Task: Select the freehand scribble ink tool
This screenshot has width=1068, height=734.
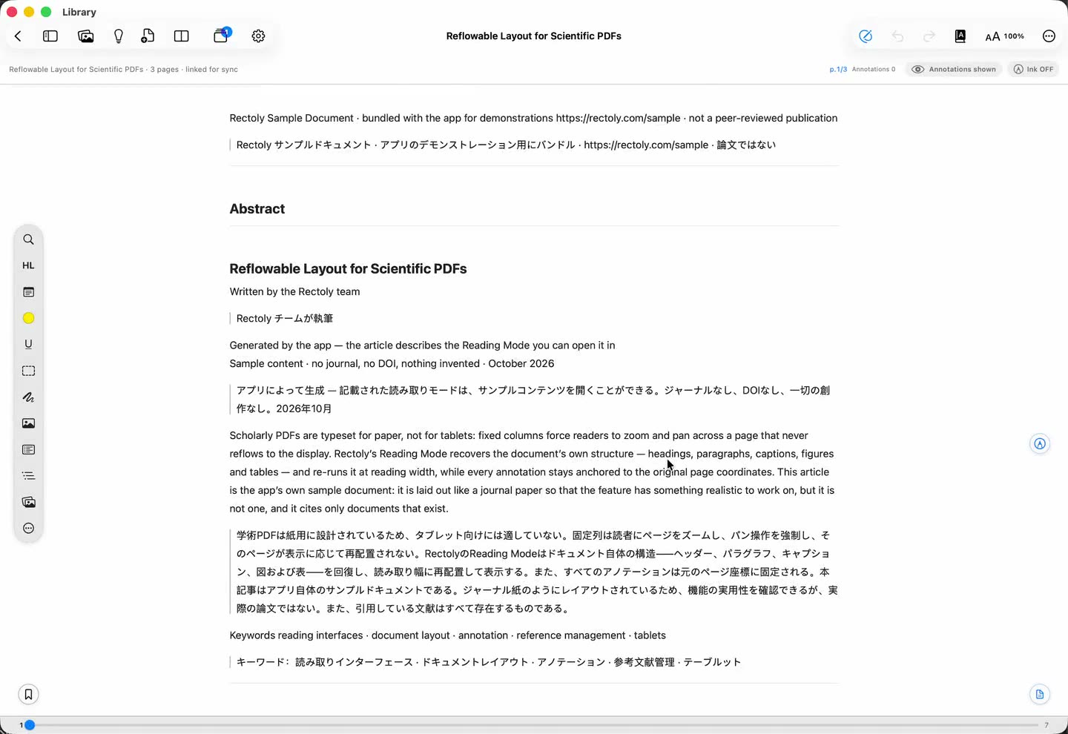Action: point(28,397)
